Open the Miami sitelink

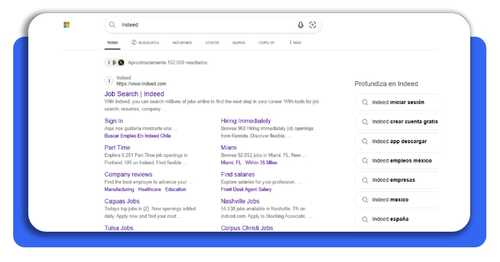point(229,148)
